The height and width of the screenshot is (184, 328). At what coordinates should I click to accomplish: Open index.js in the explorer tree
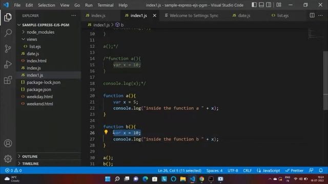point(48,68)
